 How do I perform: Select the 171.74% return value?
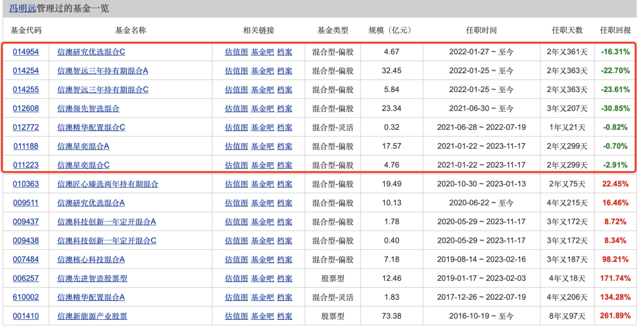(615, 278)
